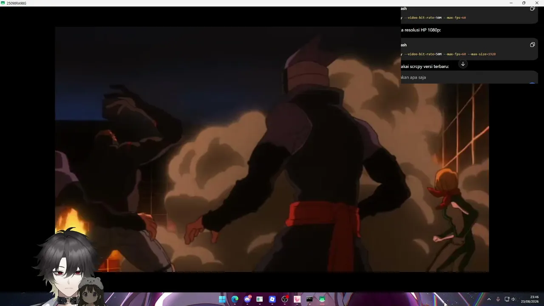The image size is (544, 306).
Task: Open the pink app icon on taskbar
Action: 297,299
